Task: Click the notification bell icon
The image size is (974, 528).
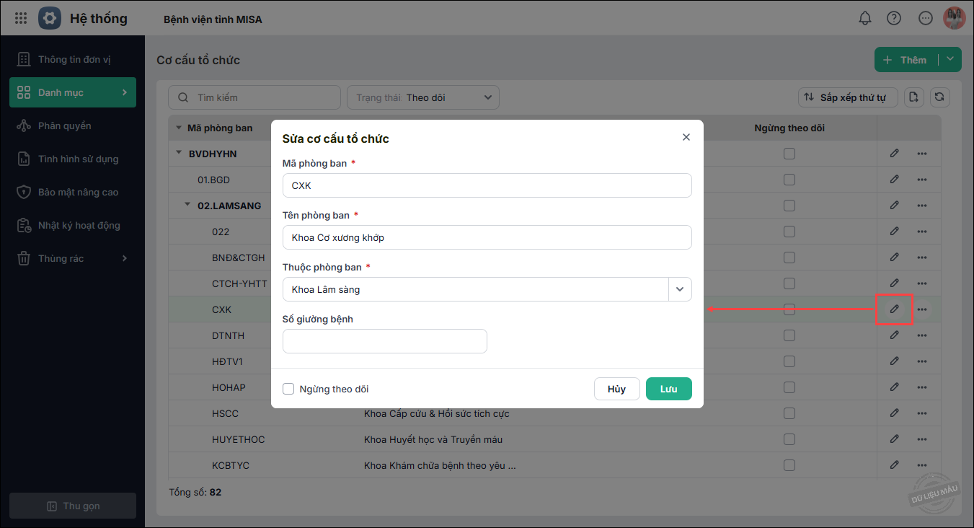Action: point(865,19)
